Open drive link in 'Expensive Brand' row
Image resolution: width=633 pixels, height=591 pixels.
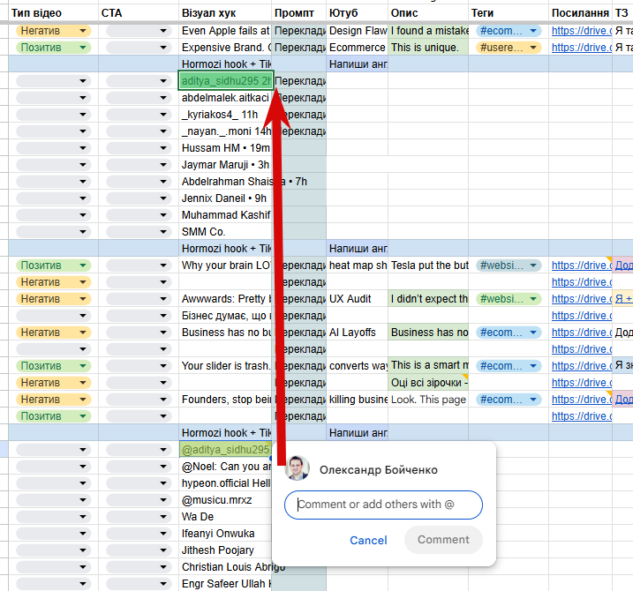click(581, 48)
